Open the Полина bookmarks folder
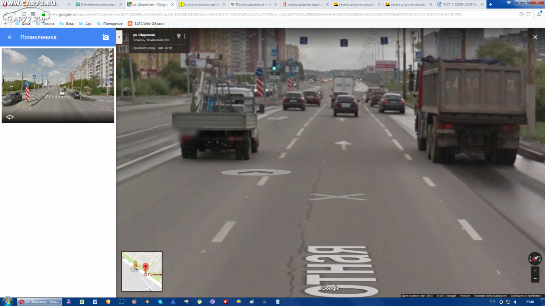Image resolution: width=545 pixels, height=306 pixels. click(45, 24)
